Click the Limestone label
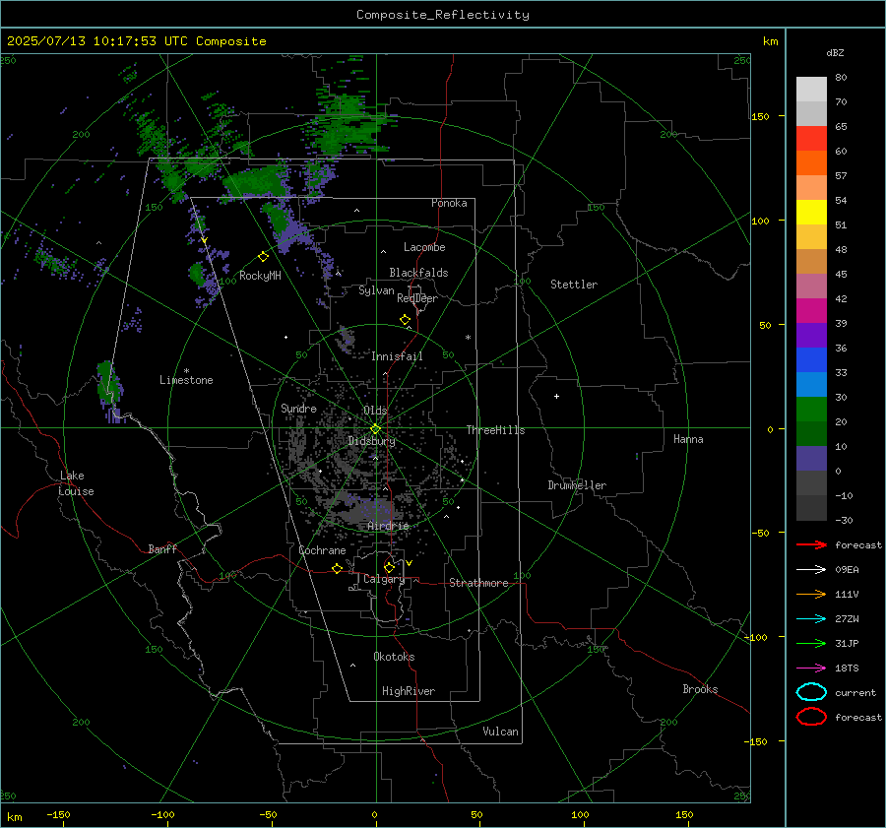 coord(186,380)
